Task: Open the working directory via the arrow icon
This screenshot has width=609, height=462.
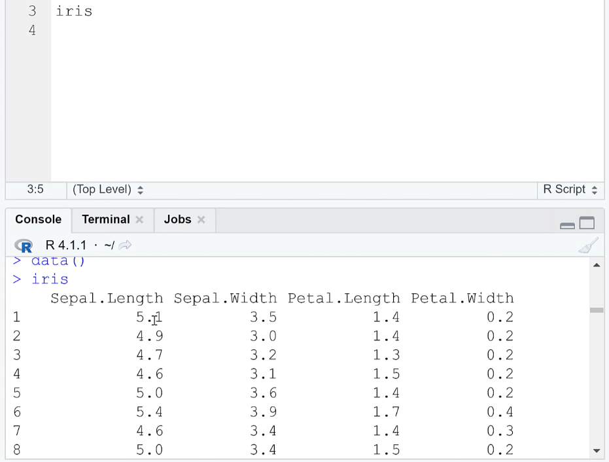Action: 125,245
